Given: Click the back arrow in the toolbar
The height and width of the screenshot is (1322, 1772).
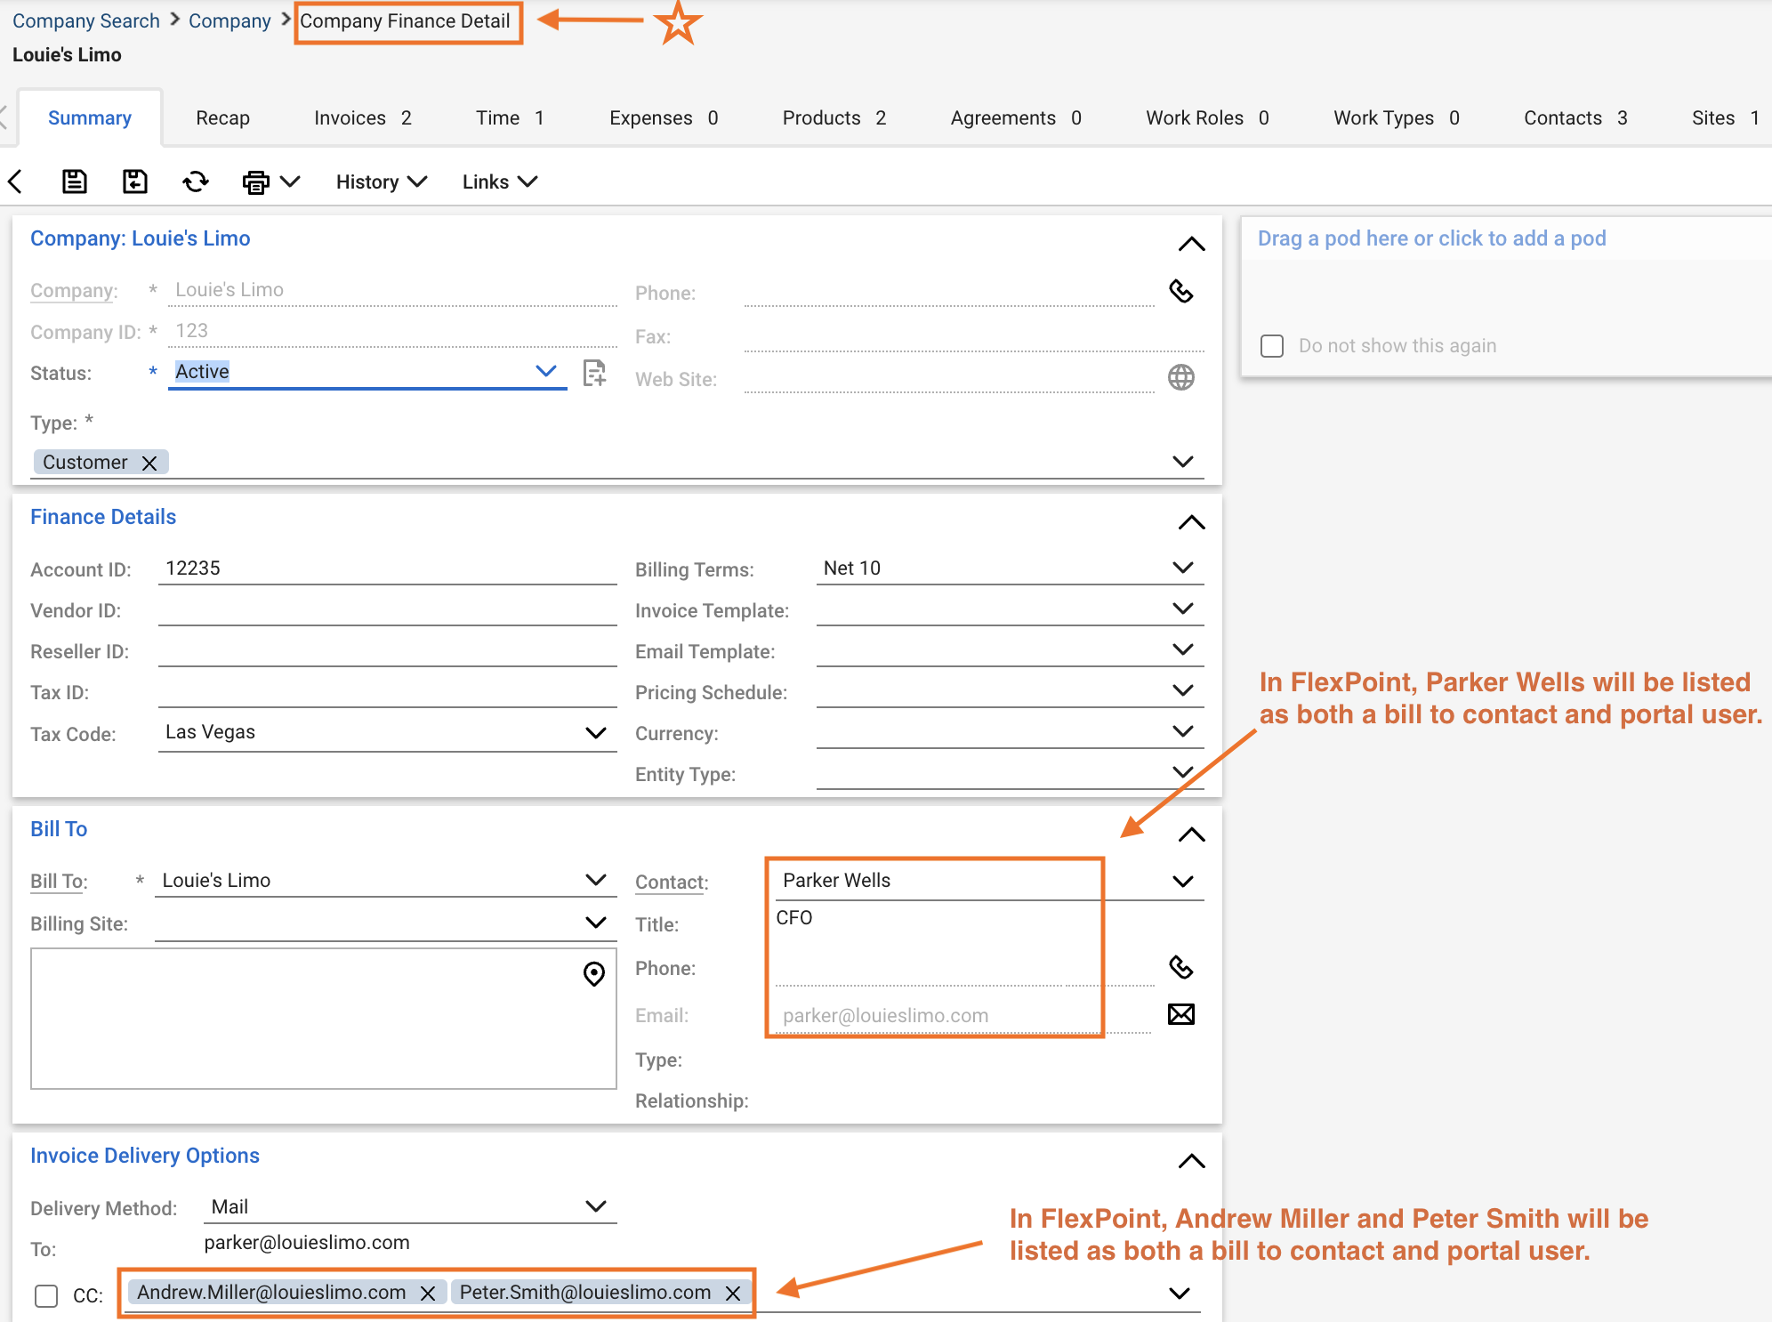Looking at the screenshot, I should click(15, 181).
